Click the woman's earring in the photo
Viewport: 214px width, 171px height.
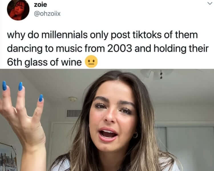[x=136, y=135]
